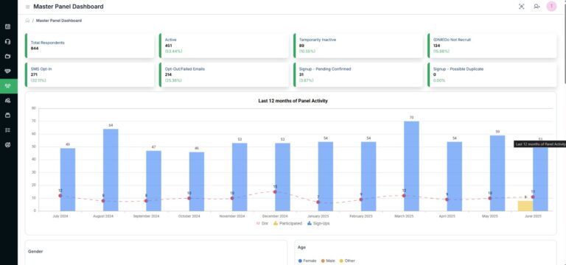566x265 pixels.
Task: Open the calendar icon in the sidebar
Action: pos(8,26)
